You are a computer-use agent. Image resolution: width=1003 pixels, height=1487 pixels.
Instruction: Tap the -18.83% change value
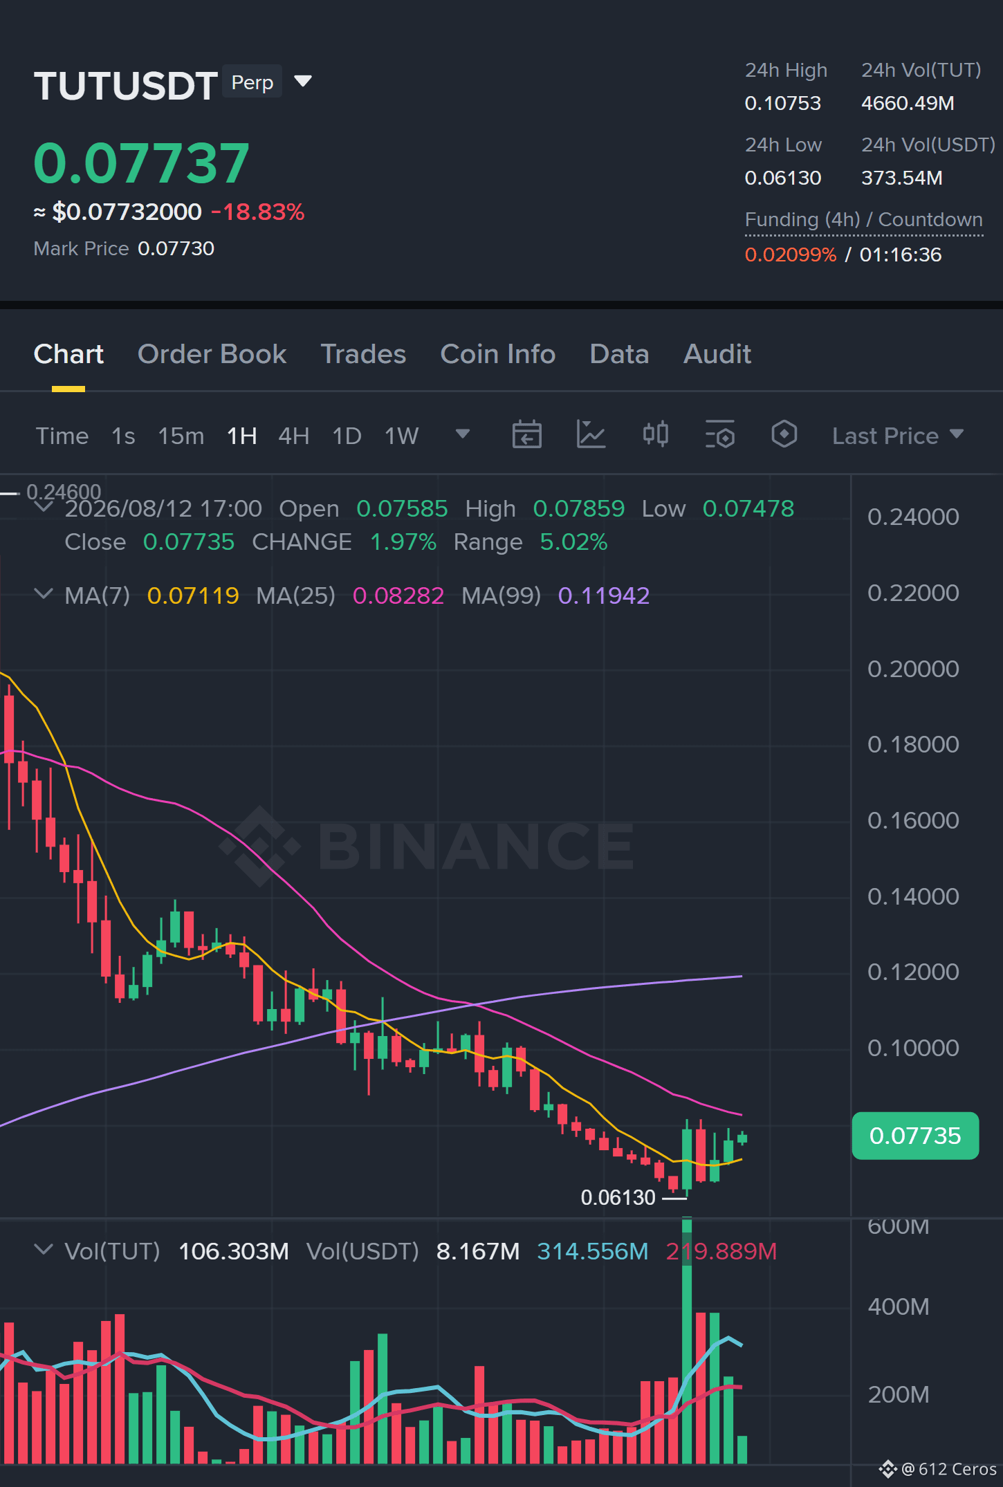(258, 212)
